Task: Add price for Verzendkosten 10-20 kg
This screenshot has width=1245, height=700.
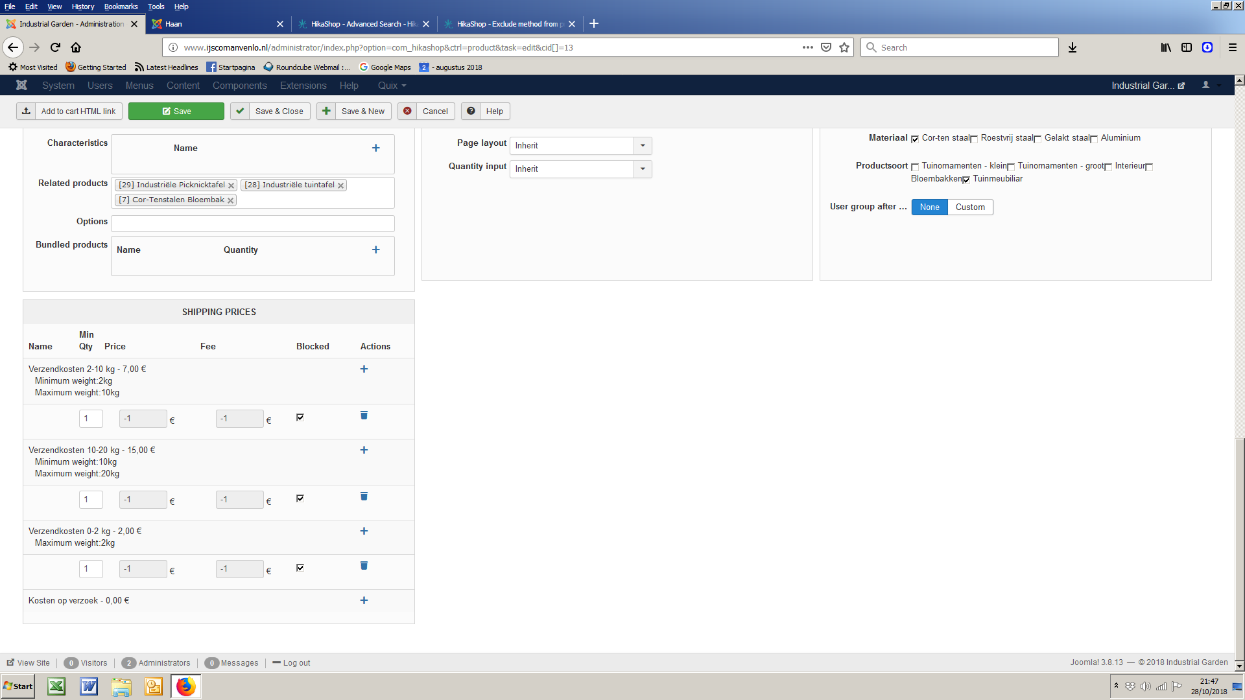Action: 364,450
